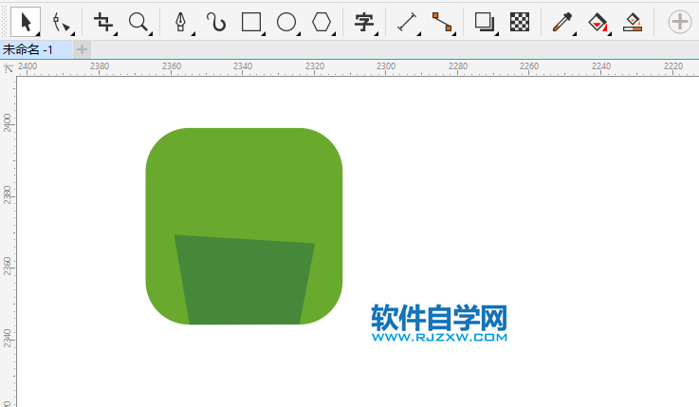Select the Artistic Media curve tool

tap(216, 22)
